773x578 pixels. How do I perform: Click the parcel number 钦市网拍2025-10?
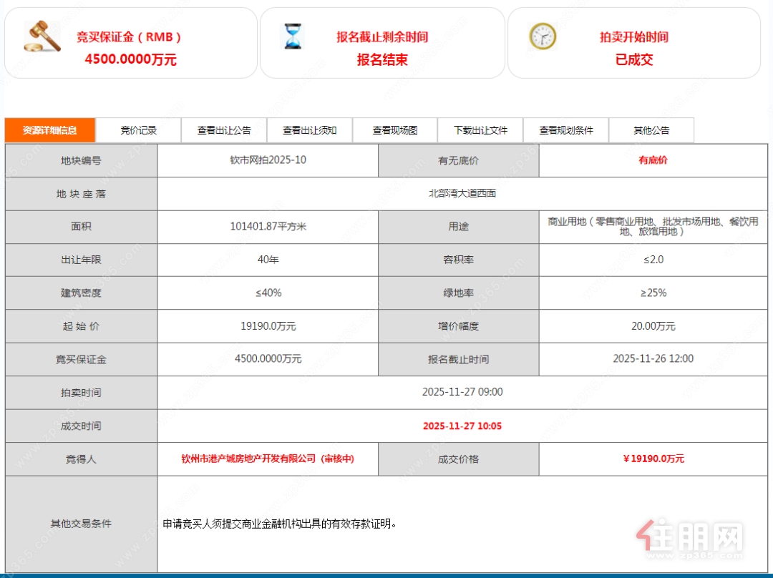click(268, 160)
